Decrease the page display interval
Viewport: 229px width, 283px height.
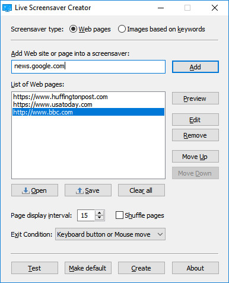100,218
